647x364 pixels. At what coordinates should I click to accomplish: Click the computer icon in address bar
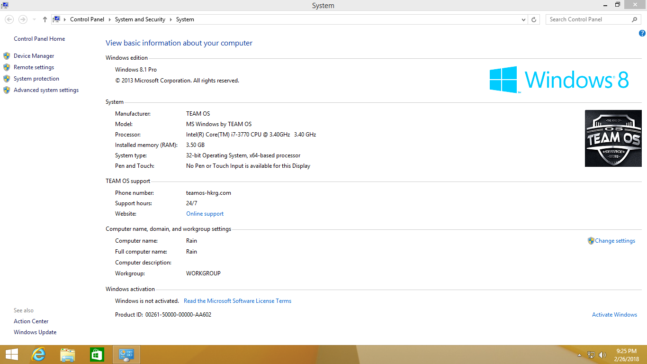pos(57,19)
